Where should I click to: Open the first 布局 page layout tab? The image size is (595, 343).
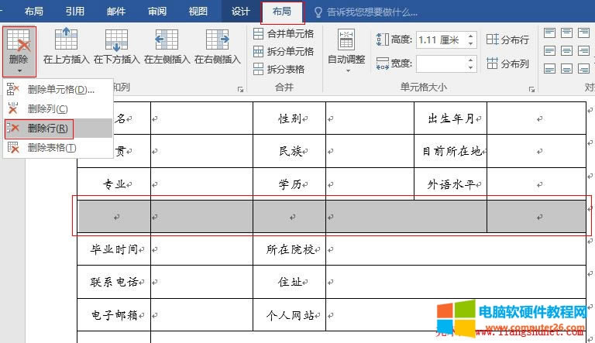34,12
